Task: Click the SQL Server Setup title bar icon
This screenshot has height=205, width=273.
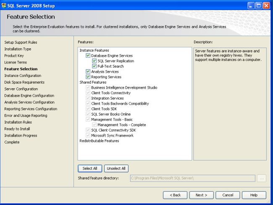Action: point(4,6)
